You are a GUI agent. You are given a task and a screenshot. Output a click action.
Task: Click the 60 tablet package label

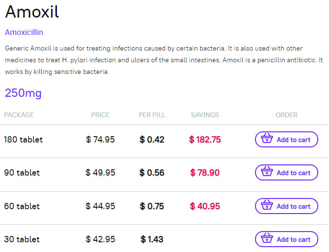[x=22, y=206]
